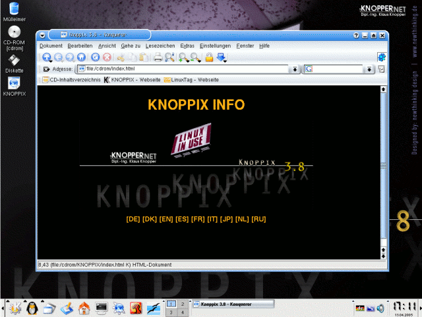The width and height of the screenshot is (422, 317).
Task: Stop loading with the red X icon
Action: coord(107,57)
